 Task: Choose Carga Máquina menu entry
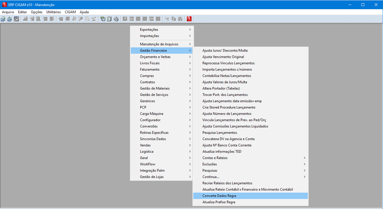pyautogui.click(x=161, y=114)
